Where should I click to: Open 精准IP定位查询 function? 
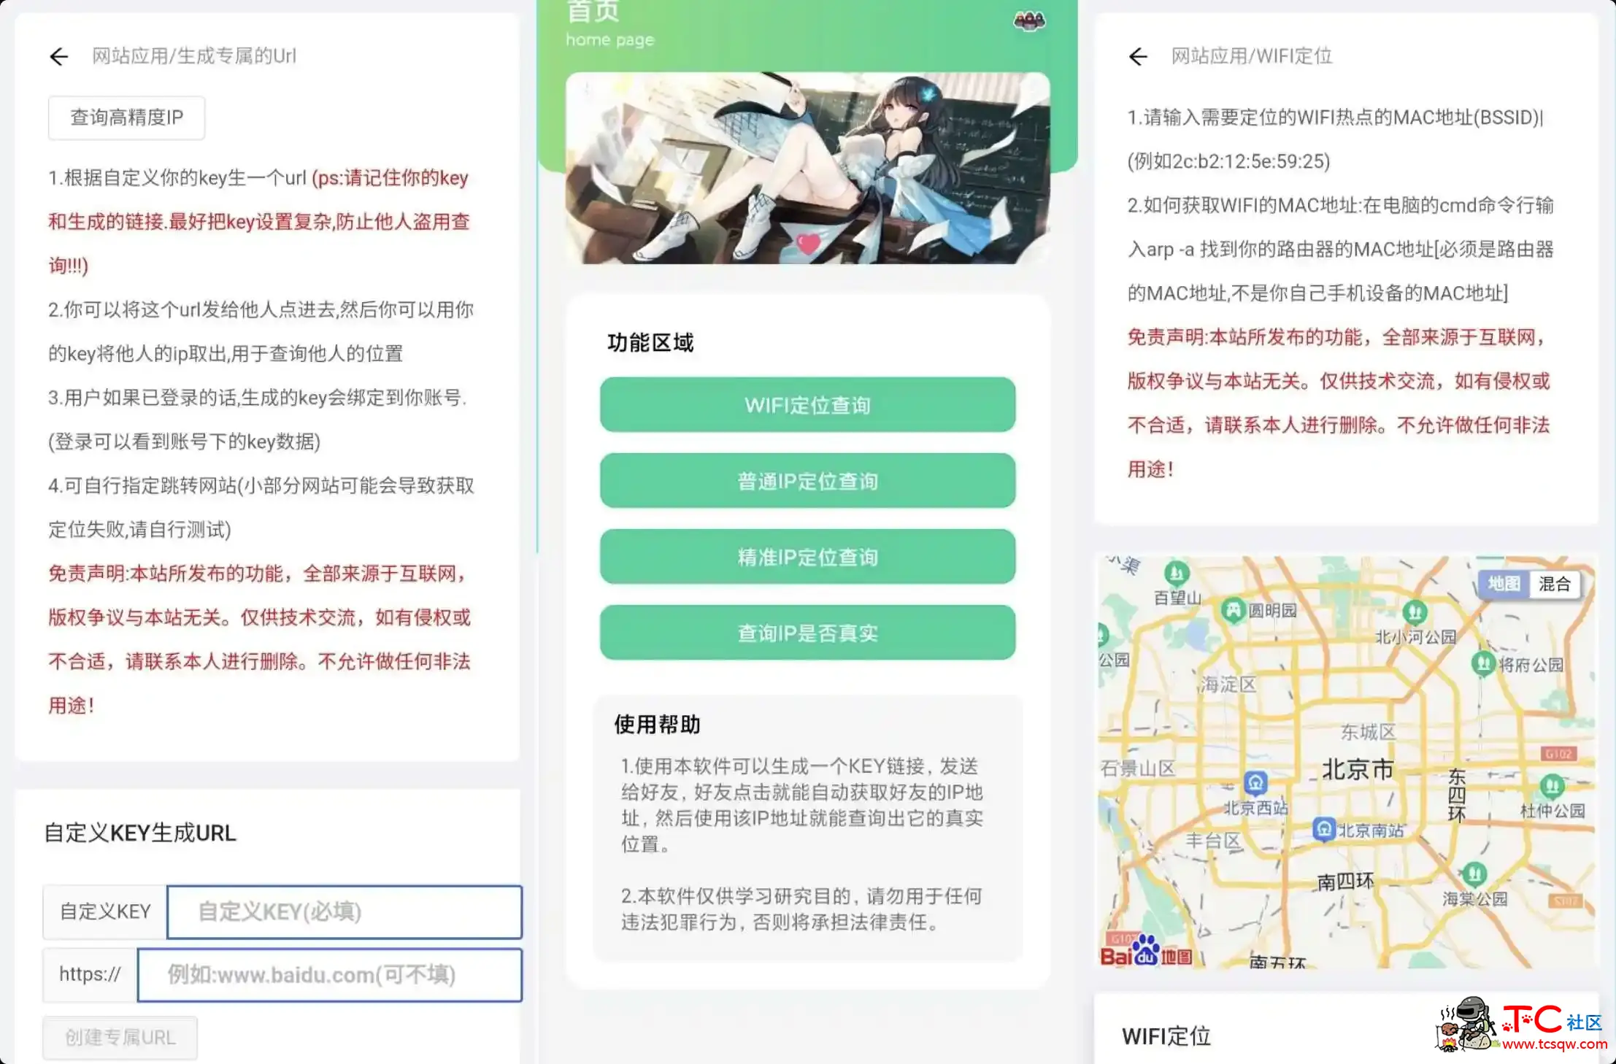click(x=807, y=557)
